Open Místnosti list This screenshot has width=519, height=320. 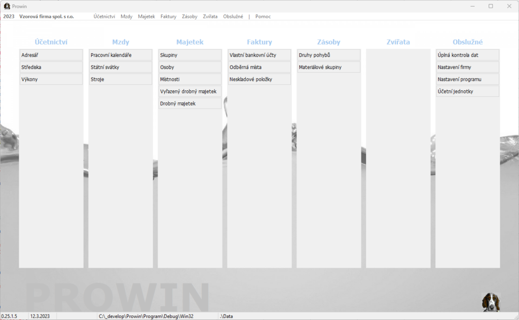click(x=190, y=79)
